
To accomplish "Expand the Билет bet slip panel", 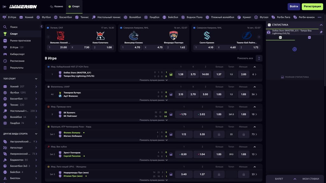I will click(295, 179).
